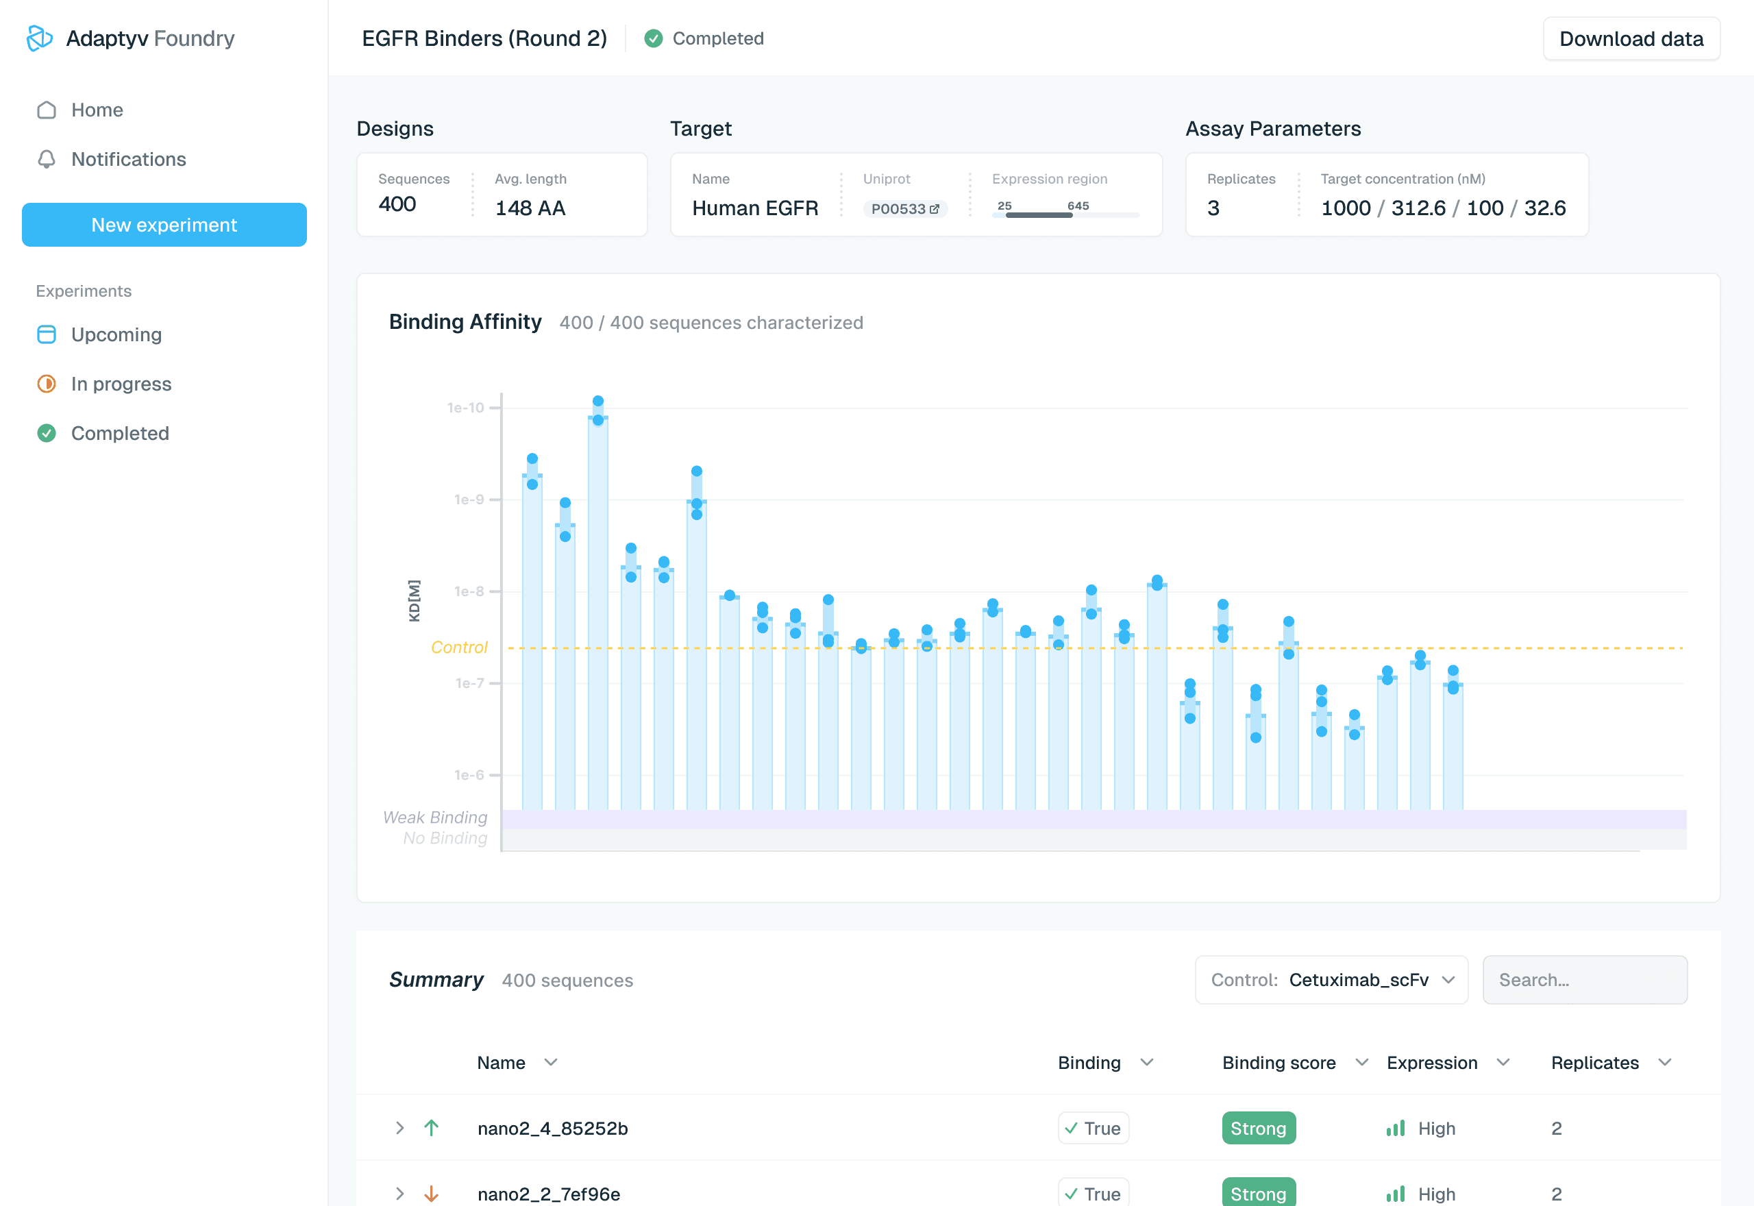This screenshot has height=1206, width=1754.
Task: Open Completed experiments list
Action: tap(119, 432)
